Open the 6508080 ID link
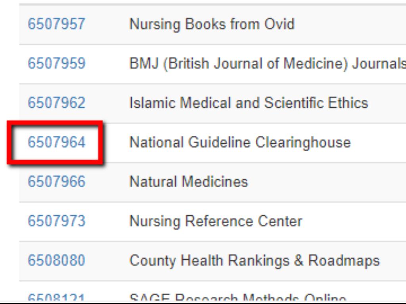Screen dimensions: 406x304 coord(56,260)
